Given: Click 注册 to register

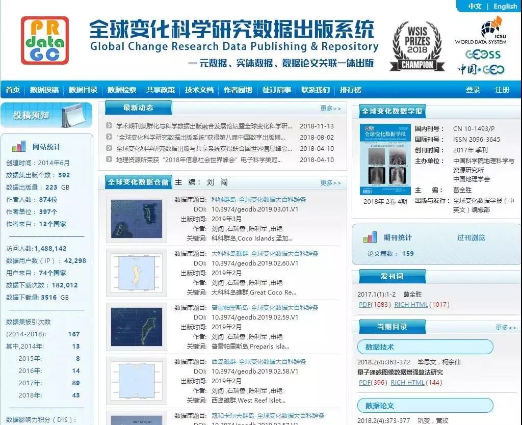Looking at the screenshot, I should pos(502,90).
